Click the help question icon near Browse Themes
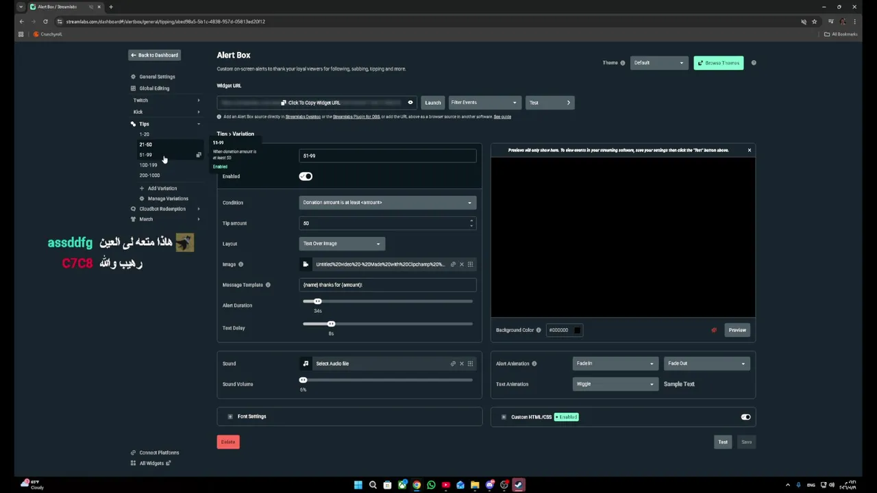Image resolution: width=877 pixels, height=493 pixels. (754, 63)
